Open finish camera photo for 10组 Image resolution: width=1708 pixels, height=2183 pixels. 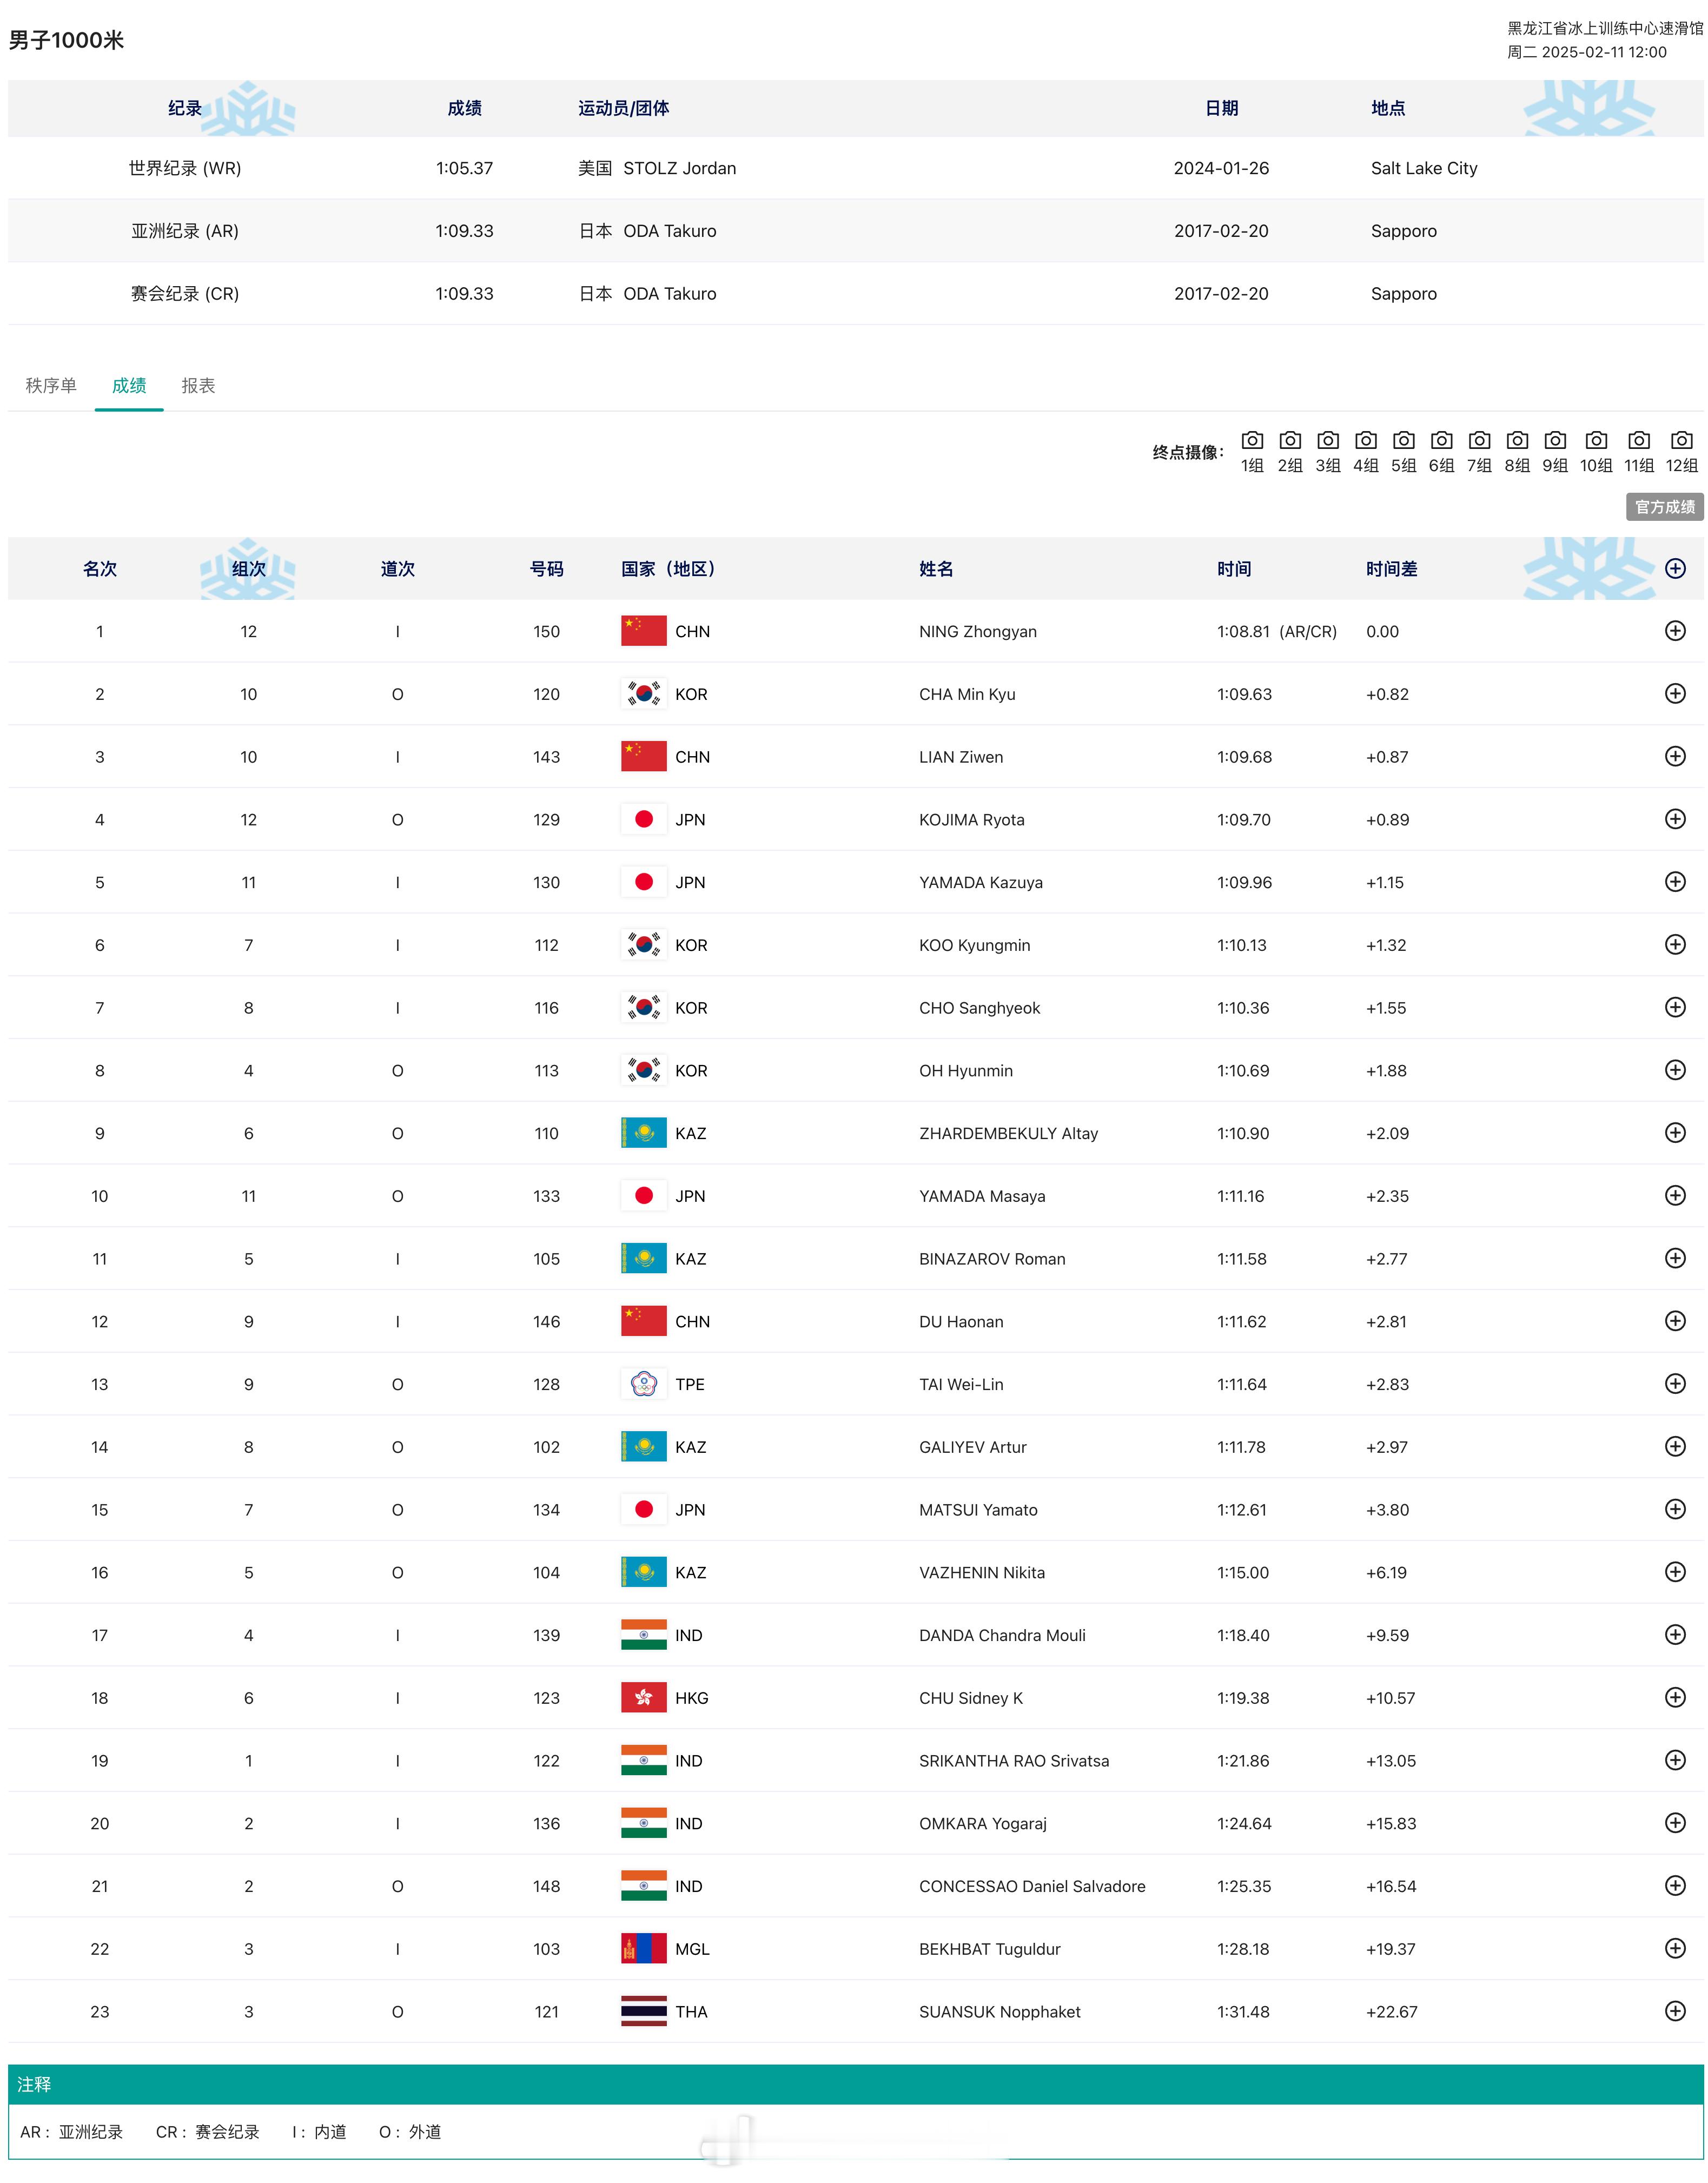click(1596, 451)
